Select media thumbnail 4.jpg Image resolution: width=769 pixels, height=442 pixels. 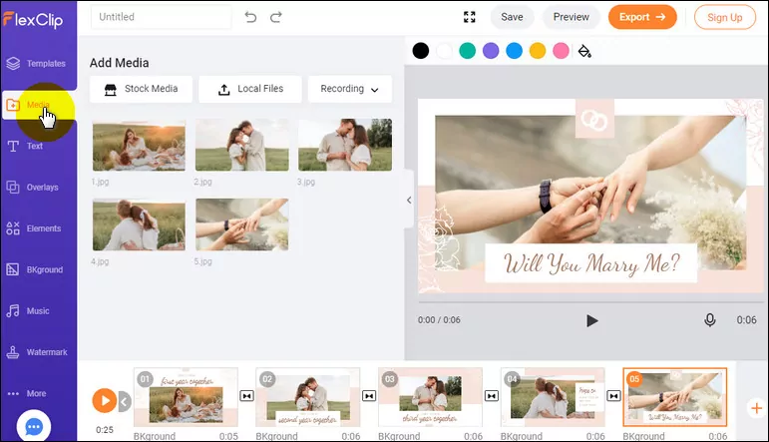[139, 224]
